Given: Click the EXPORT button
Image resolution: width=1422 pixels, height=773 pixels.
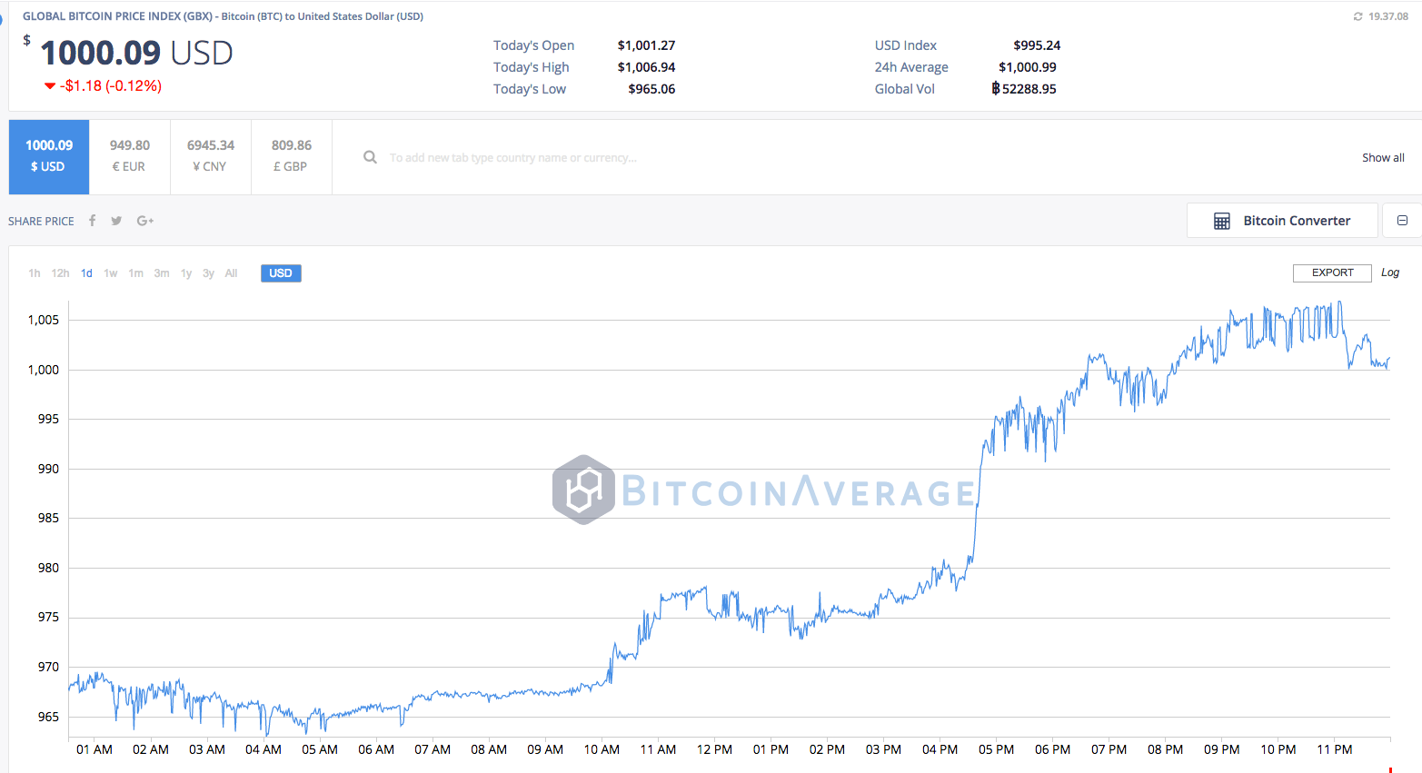Looking at the screenshot, I should coord(1332,273).
